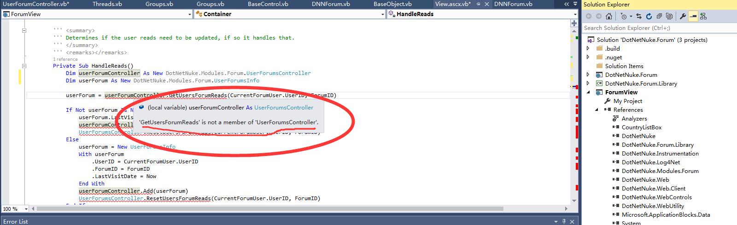Viewport: 737px width, 225px height.
Task: Select the View.ascx.vb tab
Action: [x=453, y=4]
